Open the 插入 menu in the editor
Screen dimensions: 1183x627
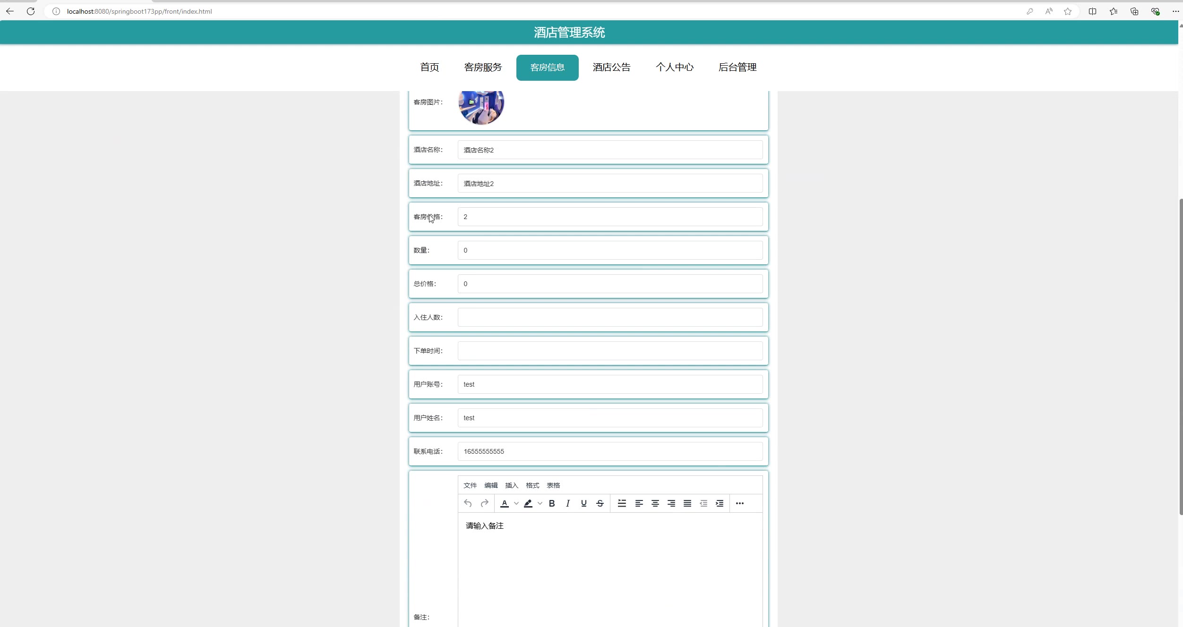511,485
